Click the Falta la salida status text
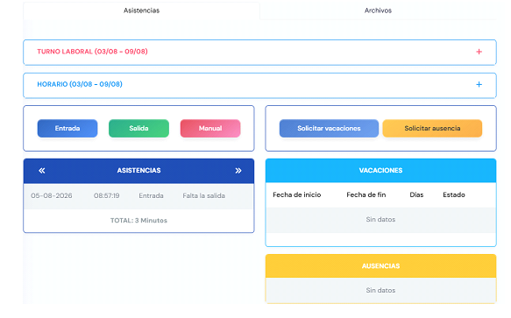This screenshot has width=511, height=318. [203, 196]
